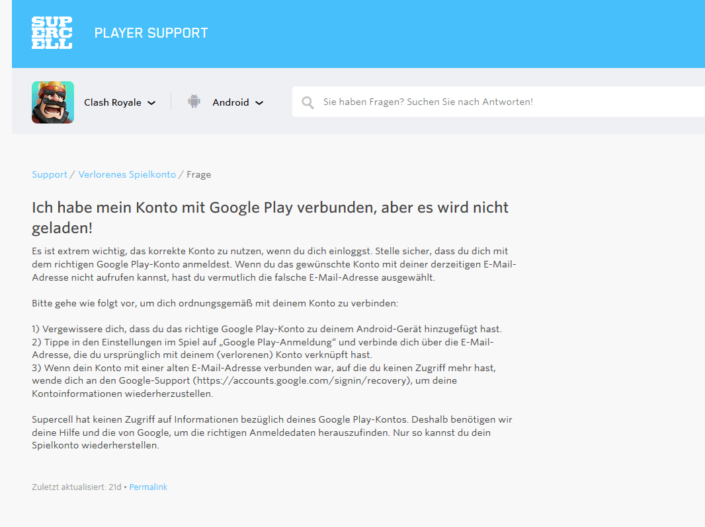Screen dimensions: 705x527
Task: Click the search magnifier icon
Action: [308, 102]
